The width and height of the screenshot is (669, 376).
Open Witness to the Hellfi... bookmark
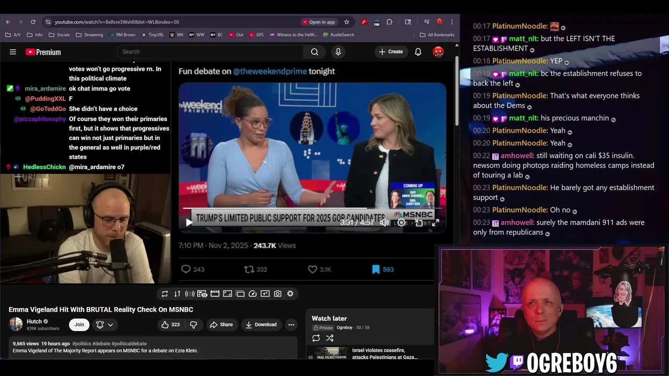click(x=293, y=35)
